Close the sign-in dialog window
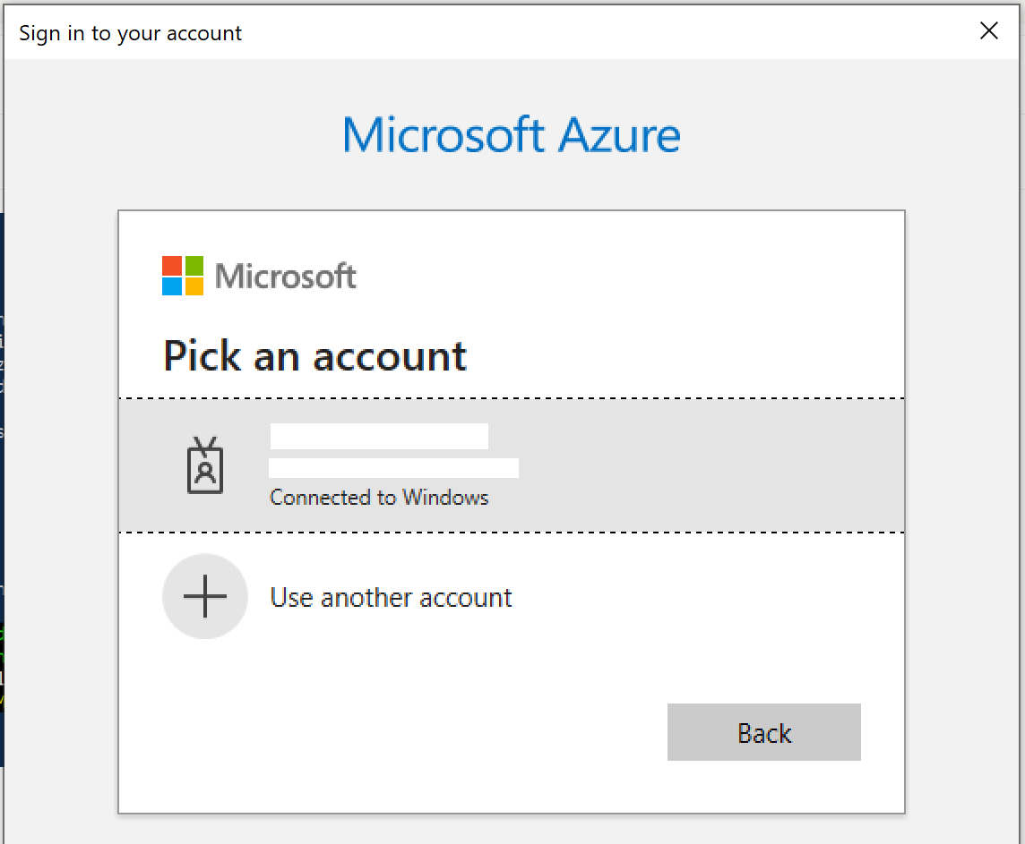Image resolution: width=1025 pixels, height=844 pixels. [x=989, y=31]
